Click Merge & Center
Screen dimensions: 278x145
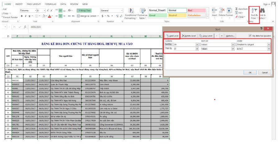[87, 16]
